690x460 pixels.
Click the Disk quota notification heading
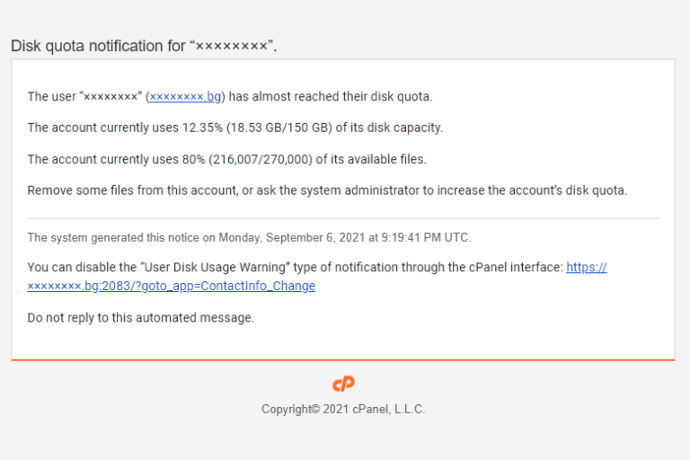[144, 46]
